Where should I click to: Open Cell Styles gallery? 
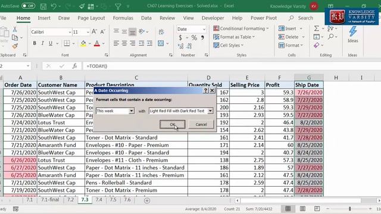click(x=228, y=45)
